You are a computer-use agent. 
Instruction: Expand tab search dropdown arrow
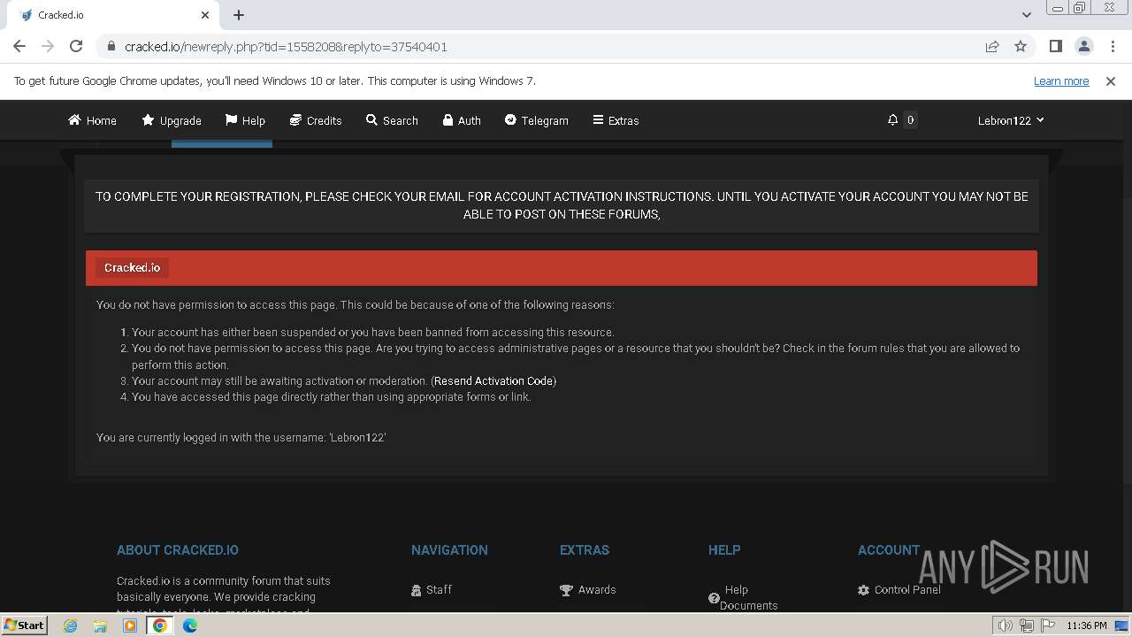click(1027, 15)
